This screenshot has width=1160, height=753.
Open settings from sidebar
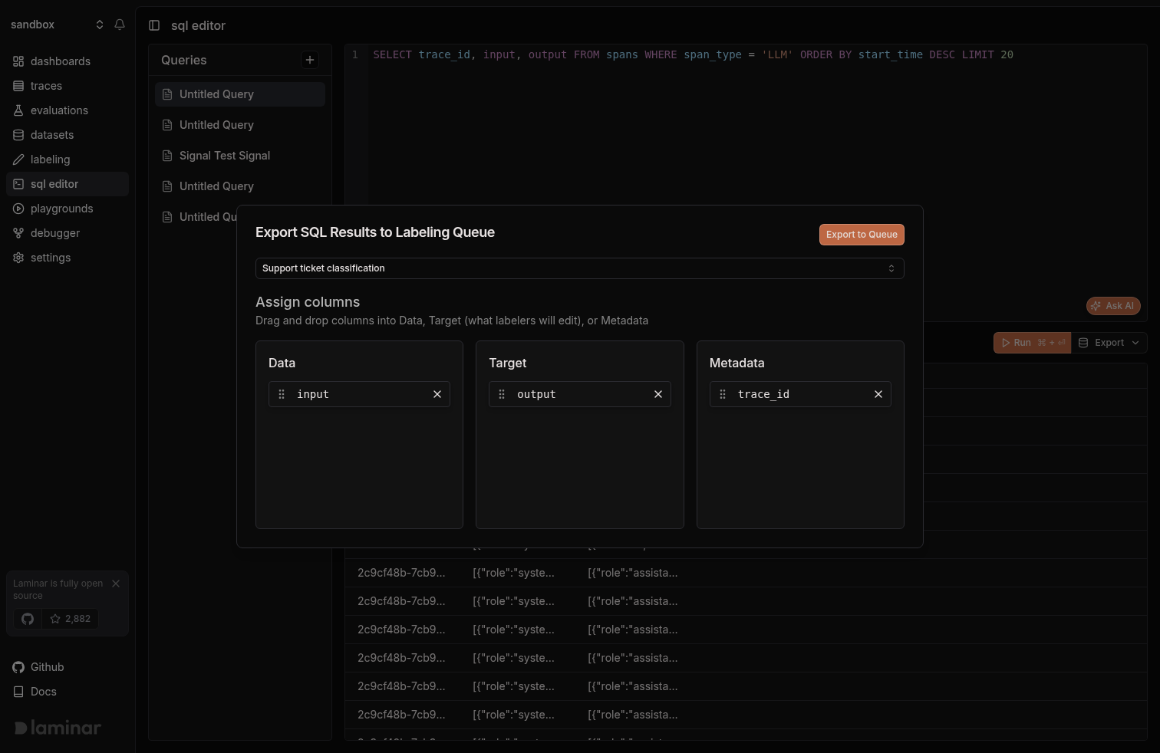coord(68,258)
